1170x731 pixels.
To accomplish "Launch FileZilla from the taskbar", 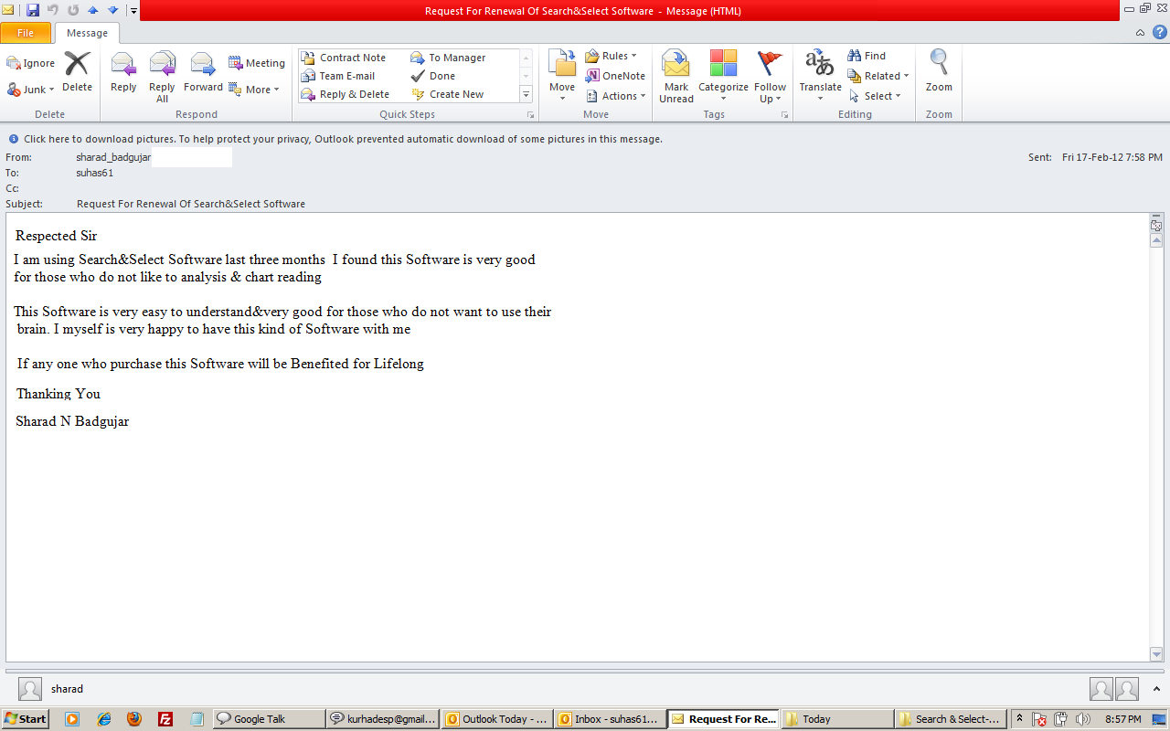I will tap(165, 719).
